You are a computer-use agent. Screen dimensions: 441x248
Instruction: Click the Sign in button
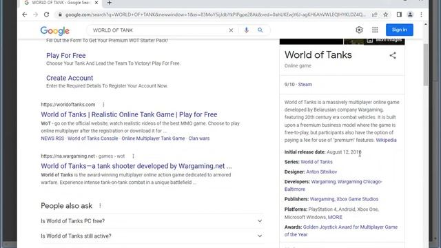(400, 30)
